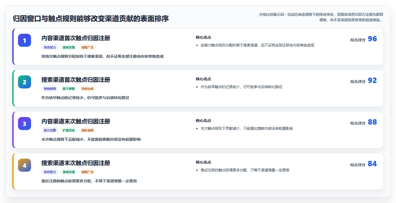Screen dimensions: 396x203
Task: Click 综合评分 label beside score 96
Action: click(x=358, y=40)
